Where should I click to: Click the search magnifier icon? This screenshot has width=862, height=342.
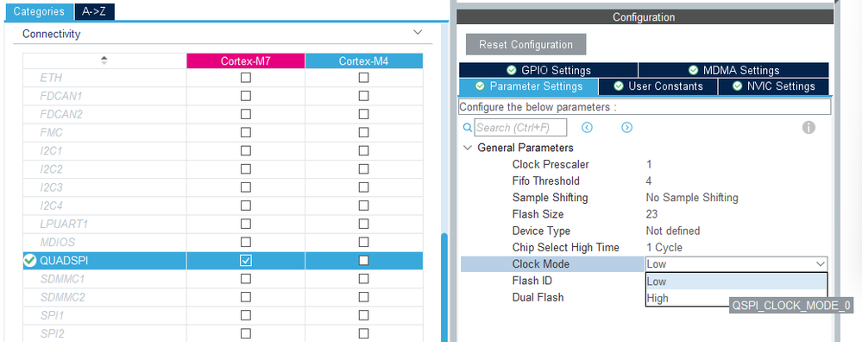pos(468,128)
